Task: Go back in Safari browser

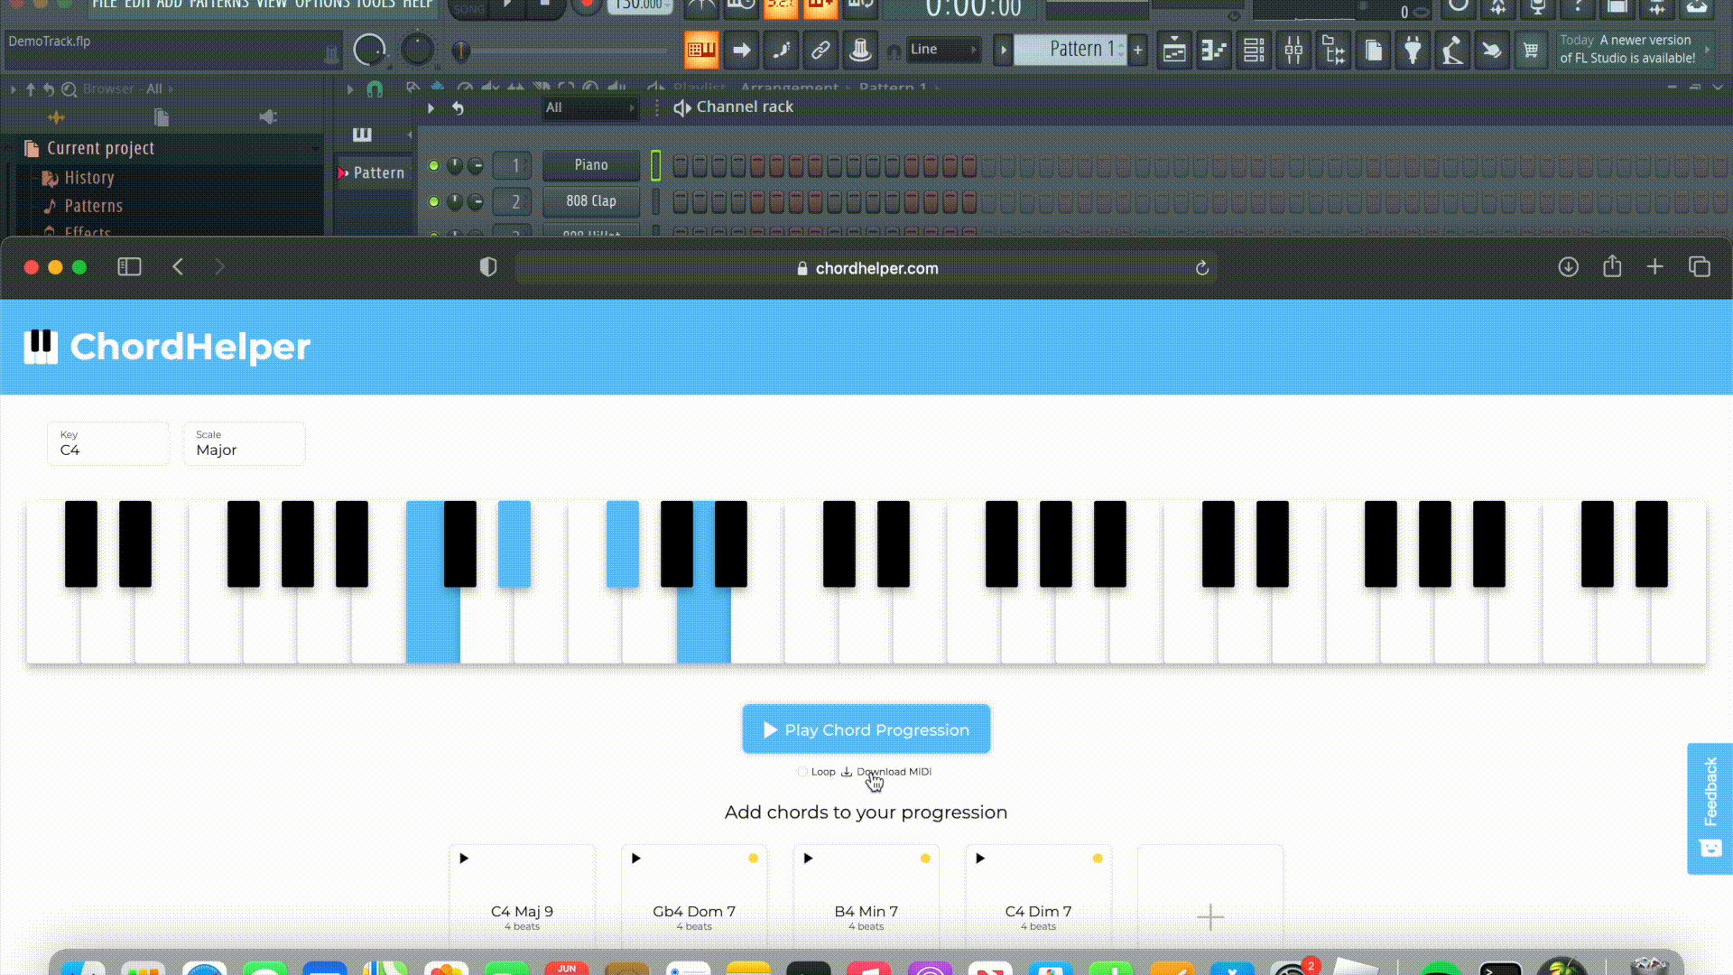Action: click(x=178, y=267)
